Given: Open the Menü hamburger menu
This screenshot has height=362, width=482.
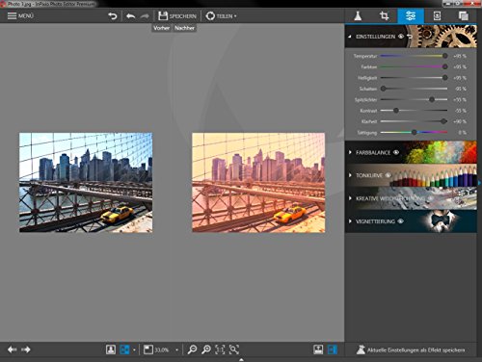Looking at the screenshot, I should click(20, 15).
